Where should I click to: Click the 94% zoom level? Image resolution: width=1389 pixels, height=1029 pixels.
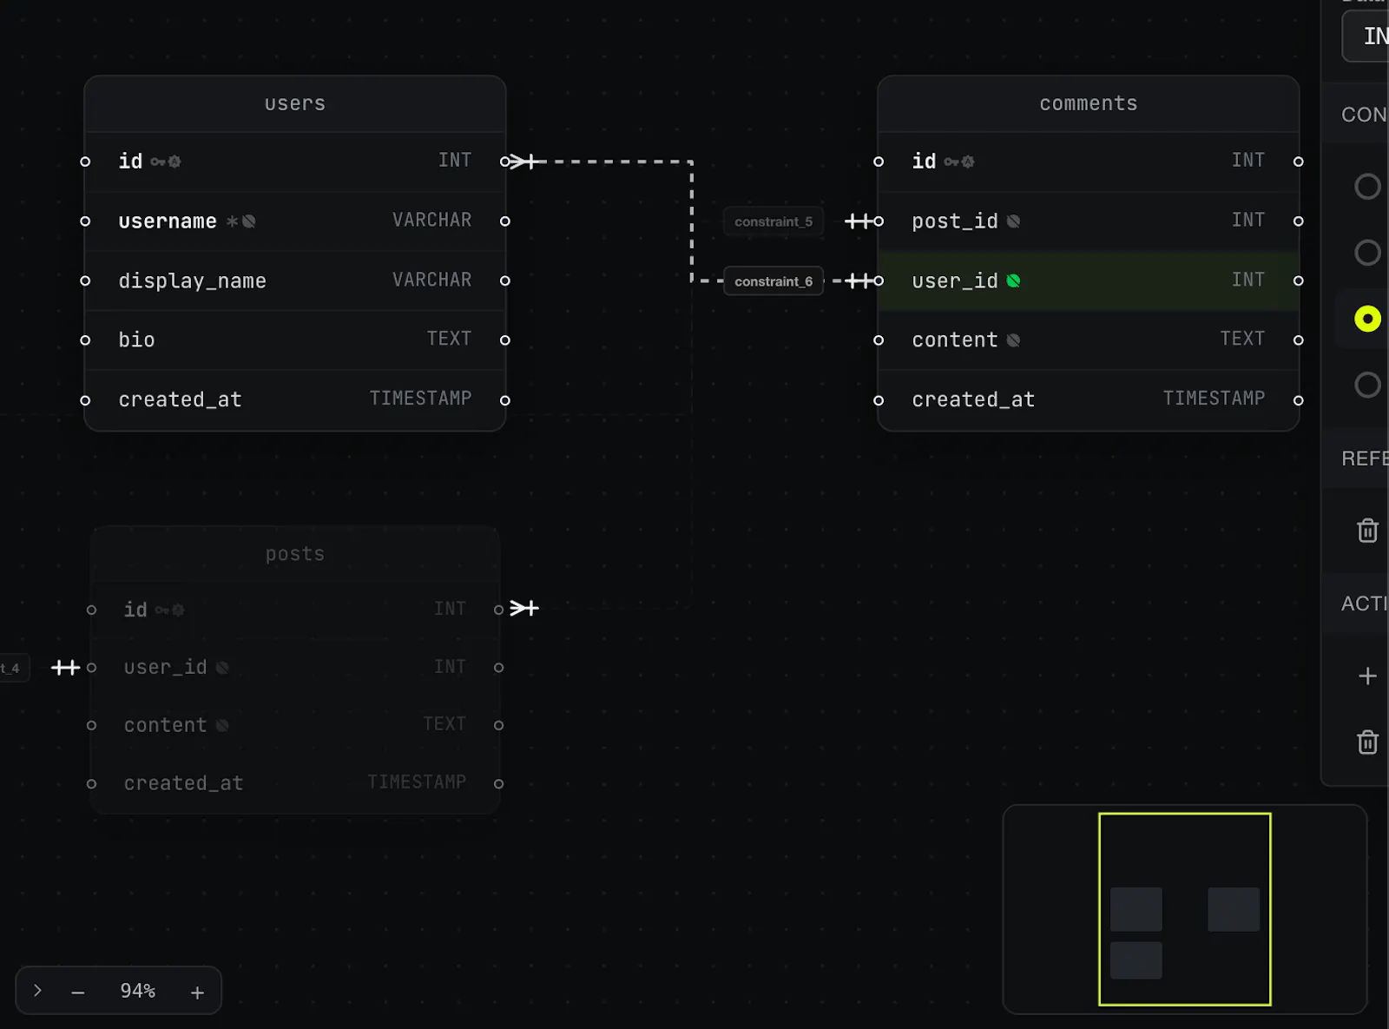click(x=137, y=991)
